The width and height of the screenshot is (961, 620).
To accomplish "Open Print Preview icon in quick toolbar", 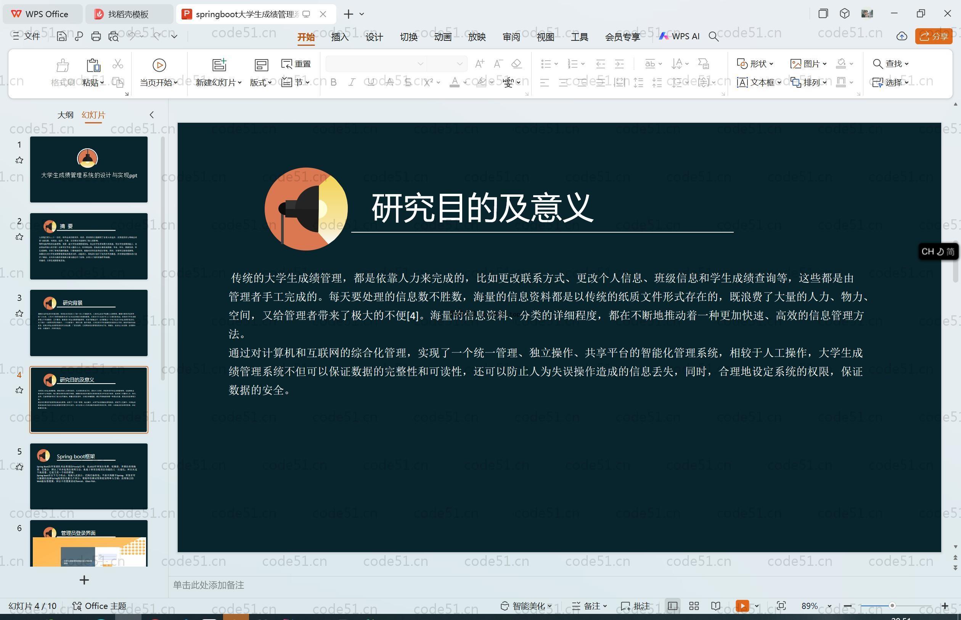I will 114,37.
